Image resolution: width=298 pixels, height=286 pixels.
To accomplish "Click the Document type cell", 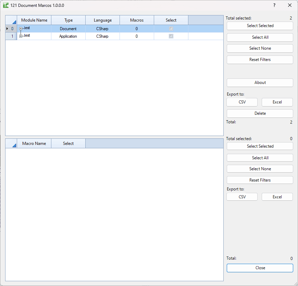I will click(69, 29).
